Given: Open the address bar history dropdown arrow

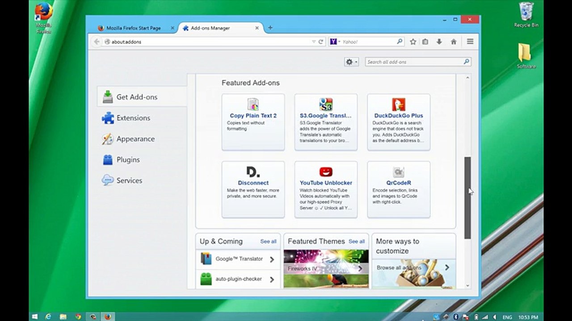Looking at the screenshot, I should [314, 41].
